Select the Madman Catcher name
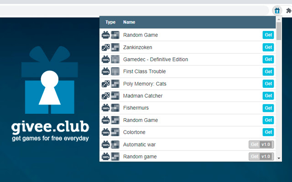This screenshot has width=292, height=182. coord(143,96)
